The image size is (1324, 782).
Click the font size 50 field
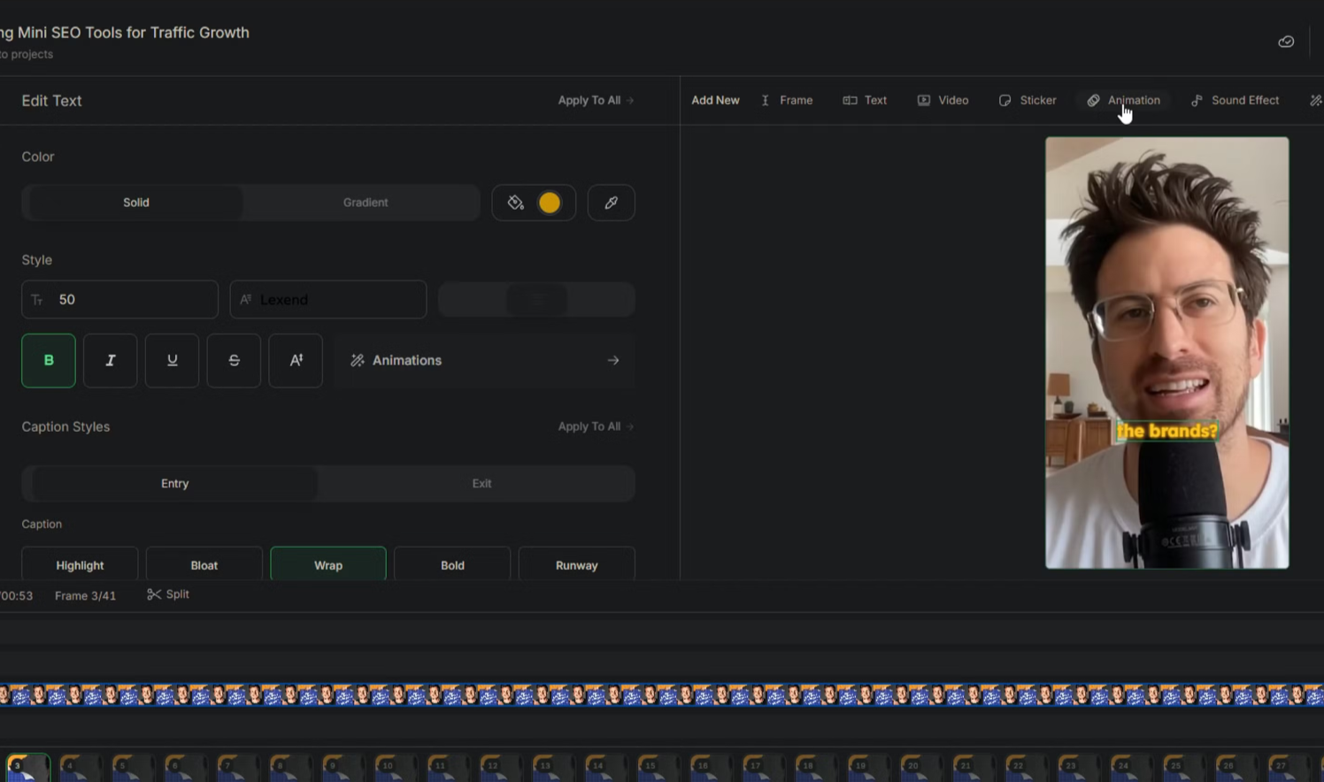(120, 300)
